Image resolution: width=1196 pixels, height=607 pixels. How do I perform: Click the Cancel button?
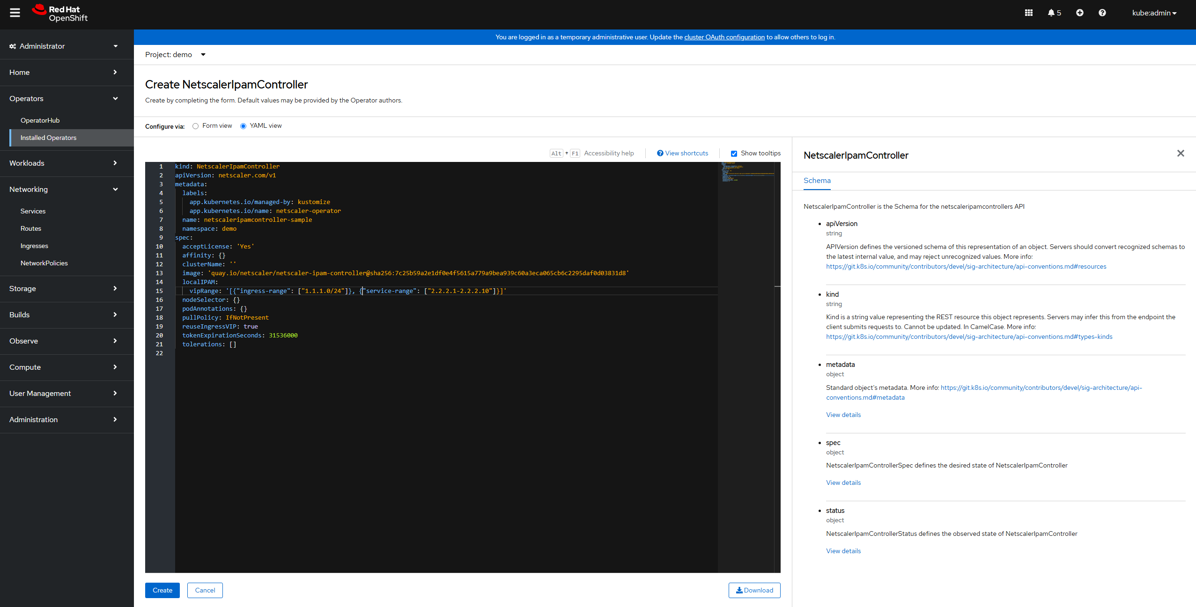[205, 590]
